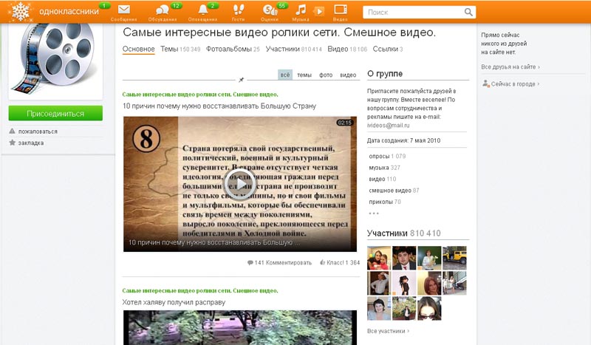Screen dimensions: 591x345
Task: Click the person icon beside Сейчас в городе
Action: pos(485,83)
